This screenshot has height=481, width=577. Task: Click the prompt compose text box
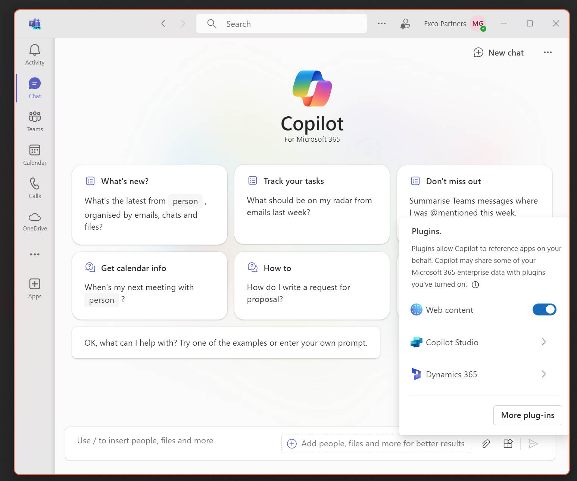click(174, 443)
